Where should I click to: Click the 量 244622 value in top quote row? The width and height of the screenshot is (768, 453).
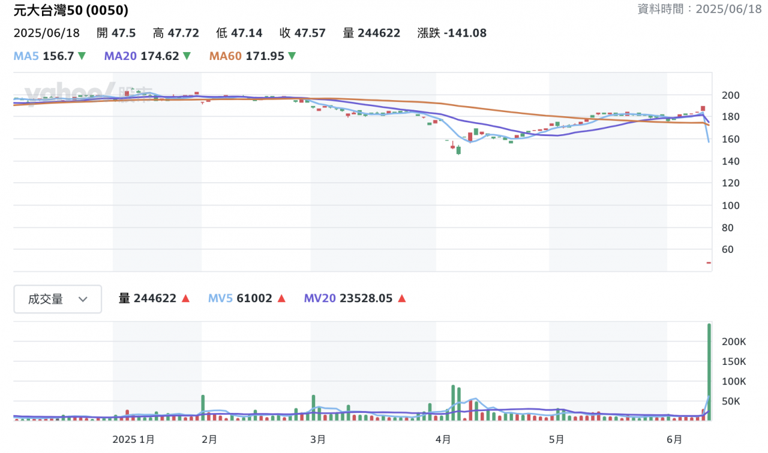point(371,33)
